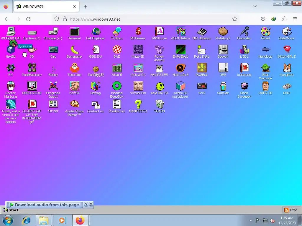Open the Calc calculator icon

click(53, 50)
